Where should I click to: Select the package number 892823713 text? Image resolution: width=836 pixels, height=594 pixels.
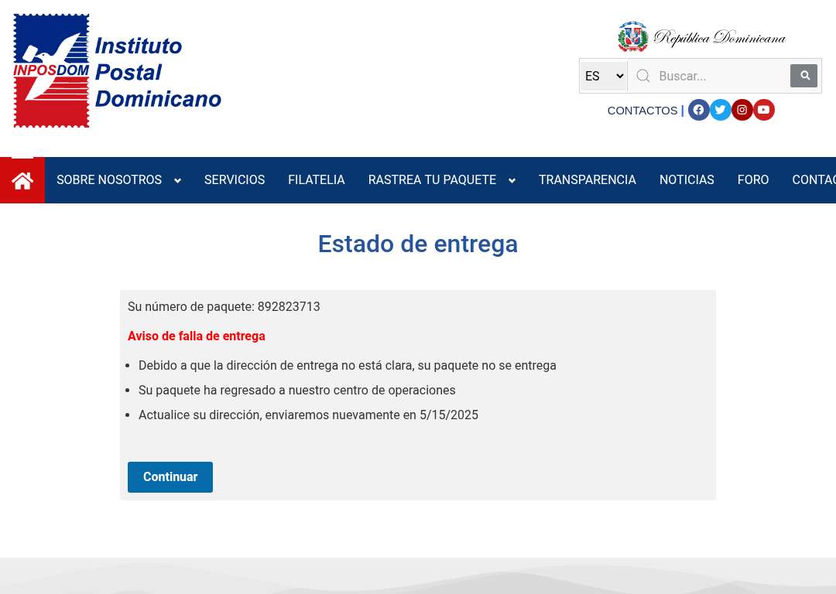tap(289, 307)
